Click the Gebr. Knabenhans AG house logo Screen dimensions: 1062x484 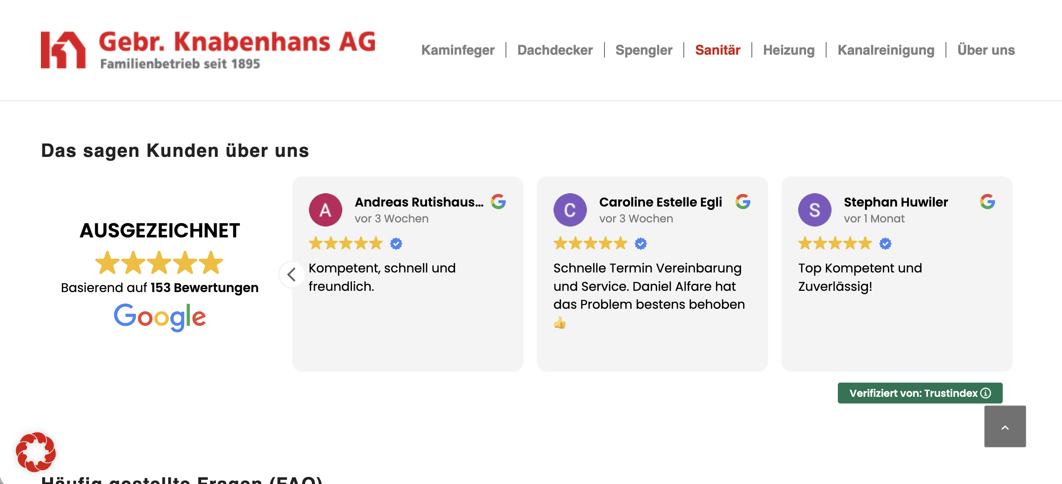63,50
